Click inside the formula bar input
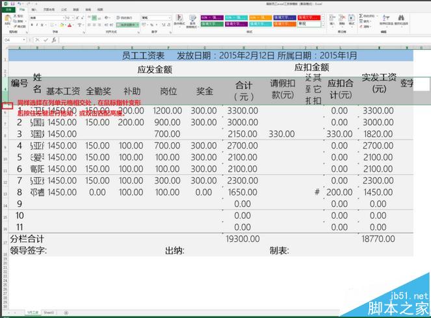431x318 pixels. [x=244, y=40]
